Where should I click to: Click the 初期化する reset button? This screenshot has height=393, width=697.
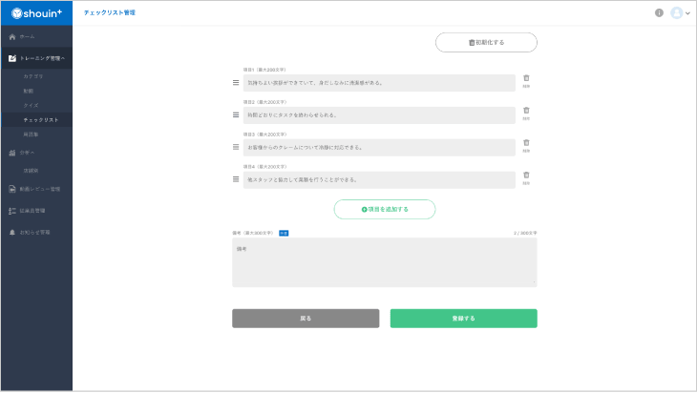click(486, 43)
